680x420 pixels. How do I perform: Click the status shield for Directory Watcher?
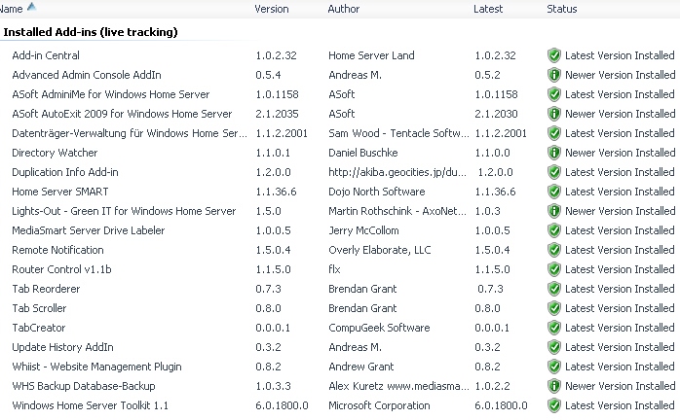point(553,153)
